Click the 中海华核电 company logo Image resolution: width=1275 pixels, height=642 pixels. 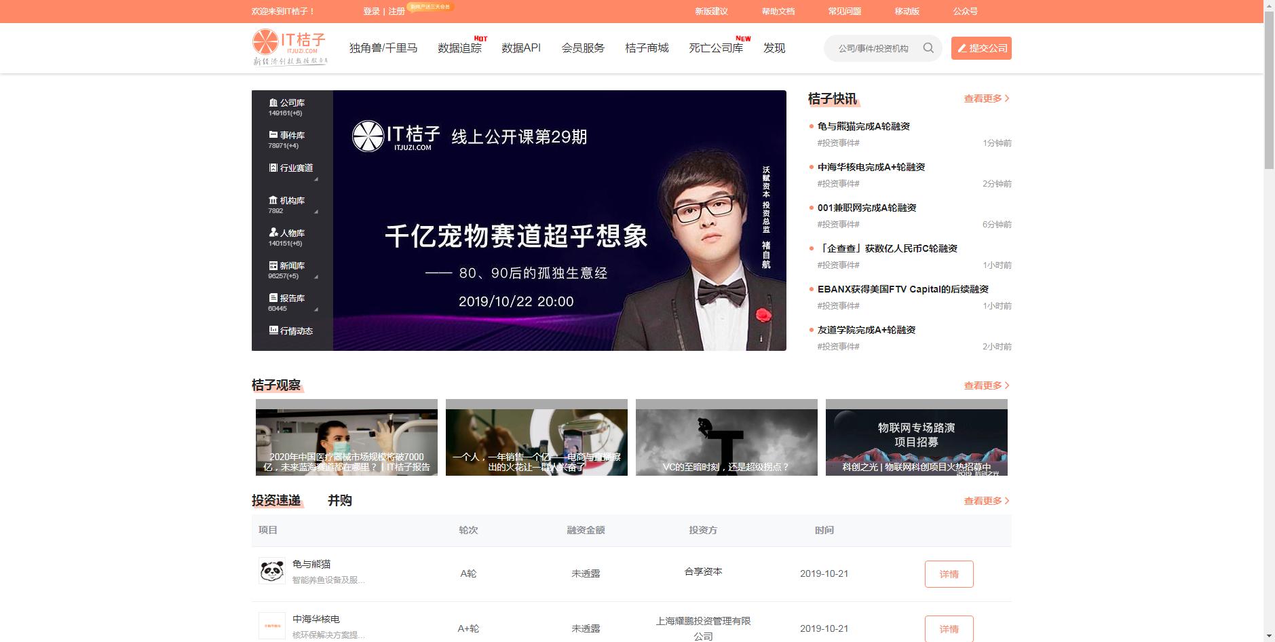point(272,626)
